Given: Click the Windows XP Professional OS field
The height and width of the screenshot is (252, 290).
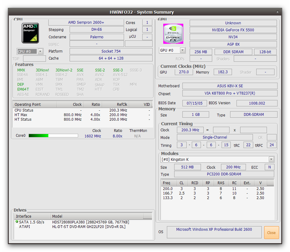Looking at the screenshot, I should pyautogui.click(x=214, y=232).
